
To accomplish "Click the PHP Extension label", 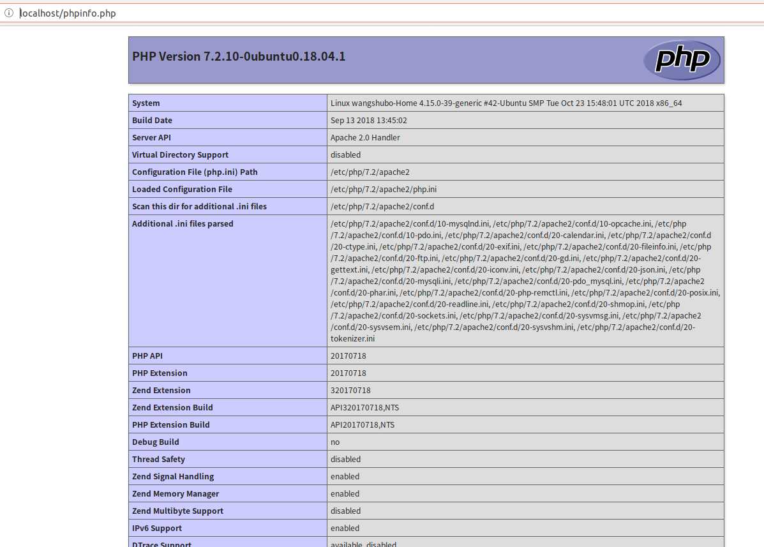I will pyautogui.click(x=160, y=373).
